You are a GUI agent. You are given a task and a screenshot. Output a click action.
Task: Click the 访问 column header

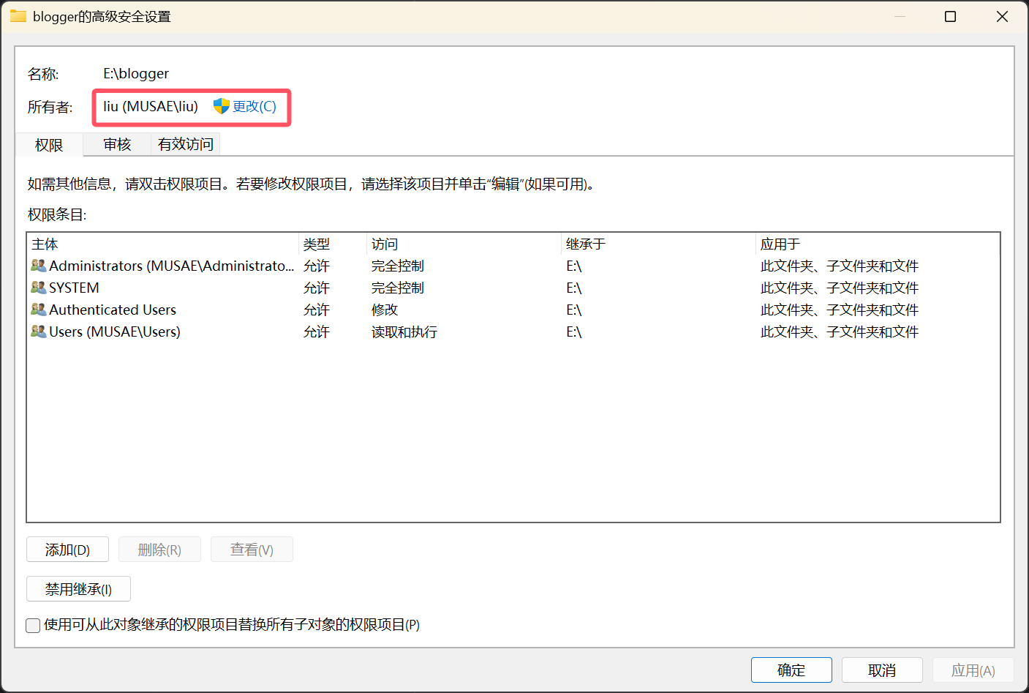(x=385, y=244)
